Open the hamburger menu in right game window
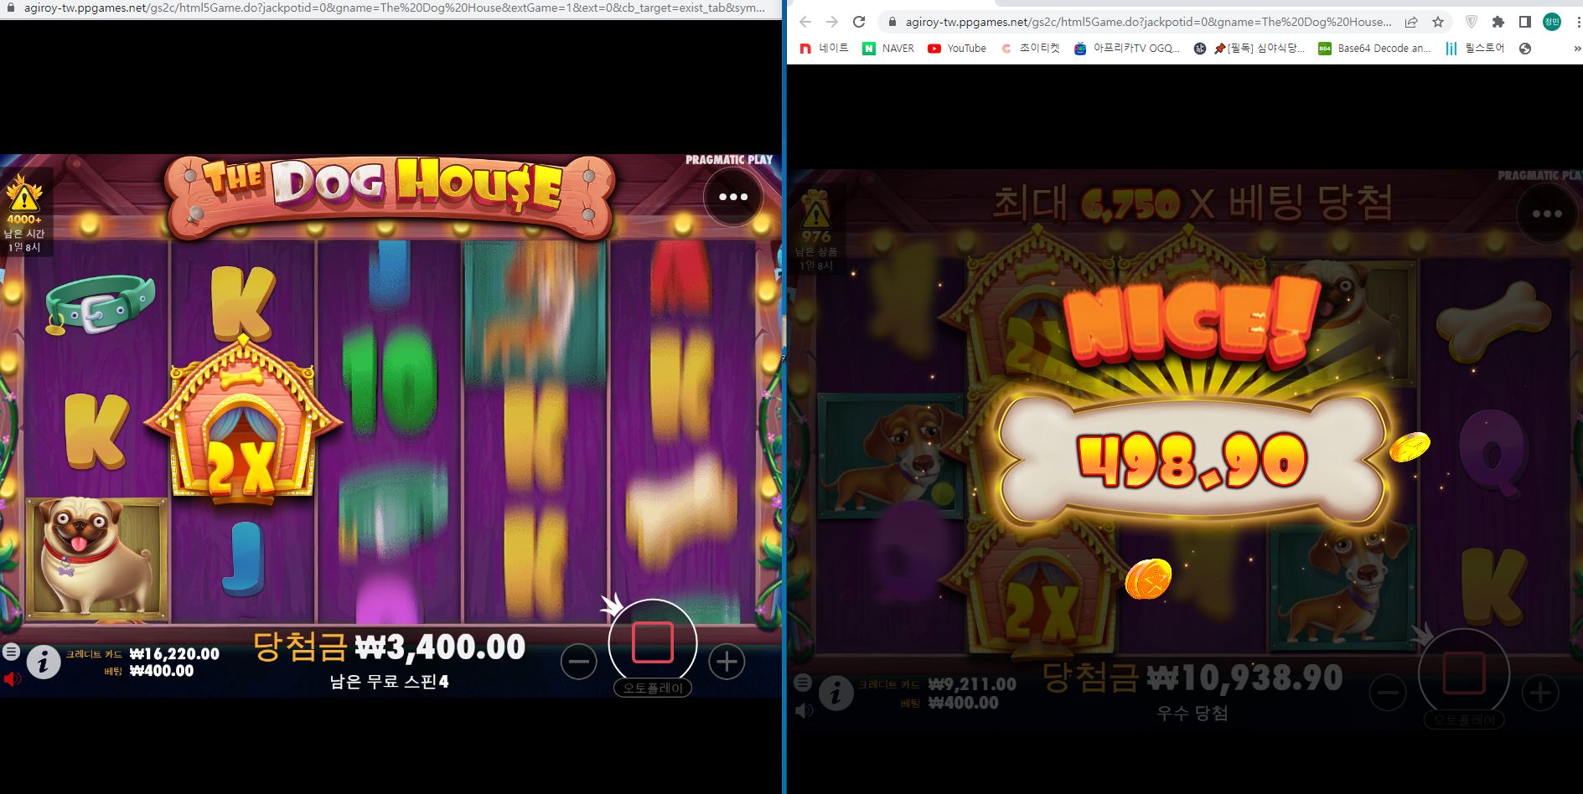1583x794 pixels. click(803, 683)
